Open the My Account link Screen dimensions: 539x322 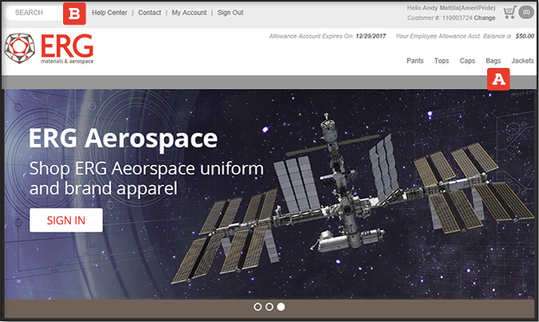point(189,13)
